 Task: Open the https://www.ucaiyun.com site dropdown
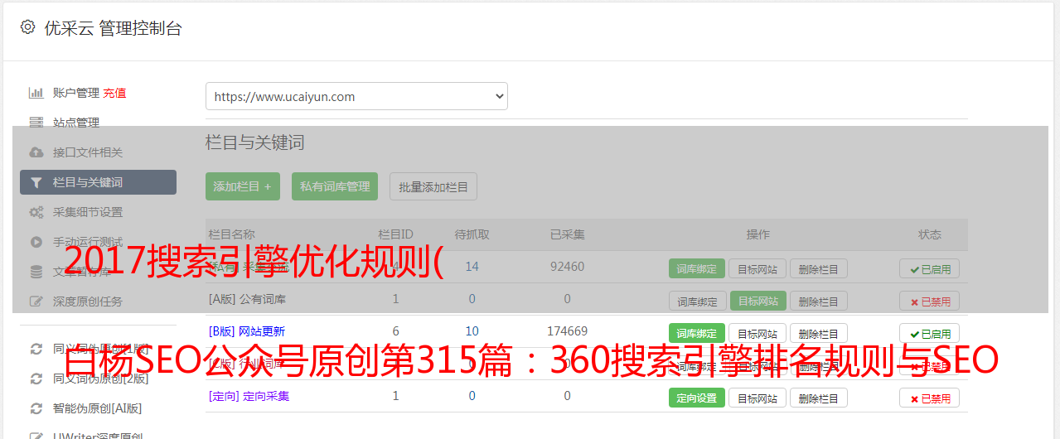coord(356,96)
